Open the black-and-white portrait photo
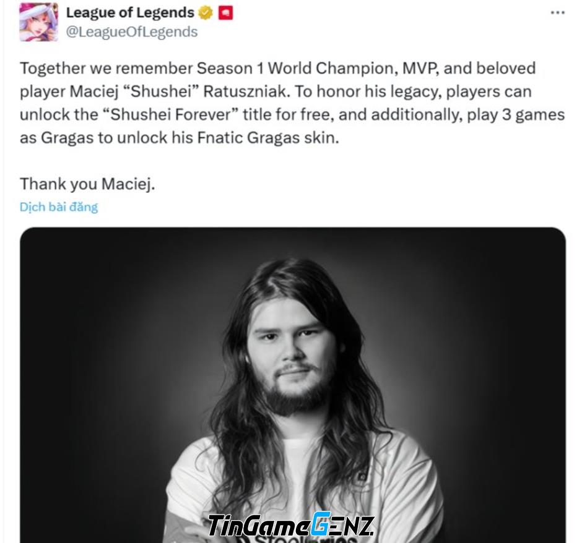Screen dimensions: 582x543 (x=292, y=385)
